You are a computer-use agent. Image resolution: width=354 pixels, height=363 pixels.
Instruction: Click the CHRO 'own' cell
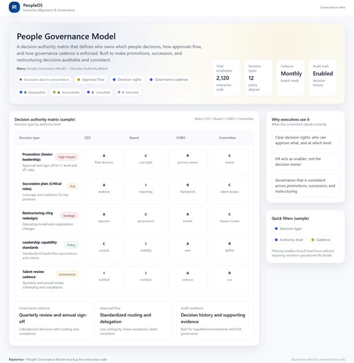click(x=188, y=250)
